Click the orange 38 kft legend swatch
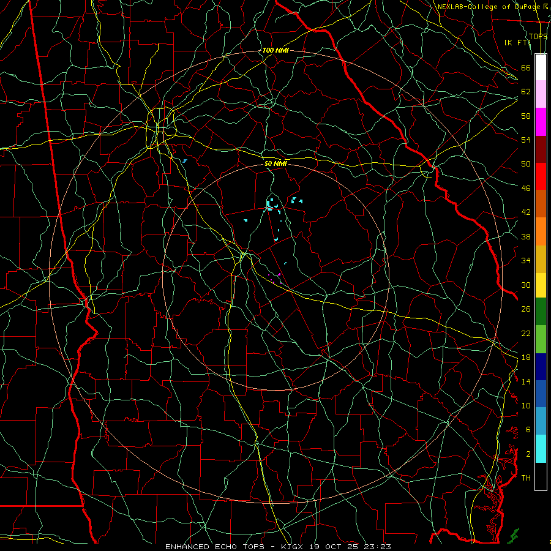Viewport: 551px width, 551px height. pos(541,231)
